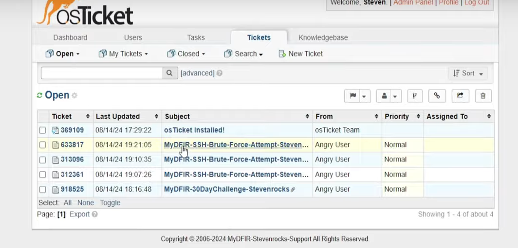Switch to the Dashboard tab
This screenshot has width=518, height=248.
(71, 37)
